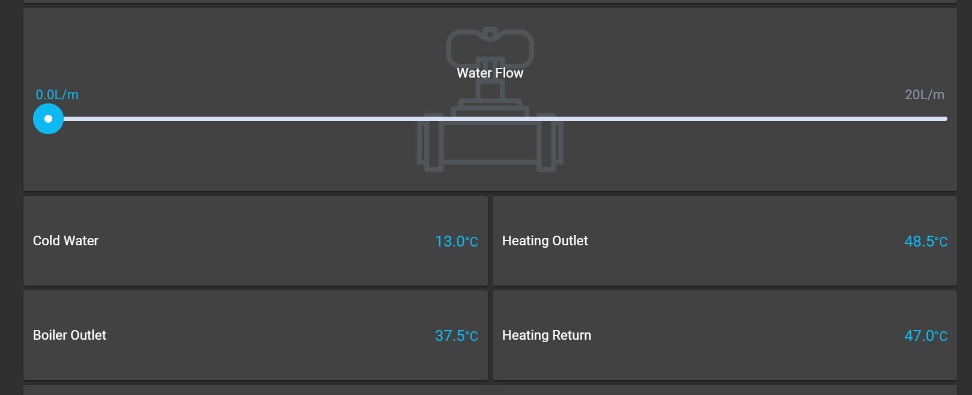Click the valve icon body
Screen dimensions: 972x395
coord(490,143)
